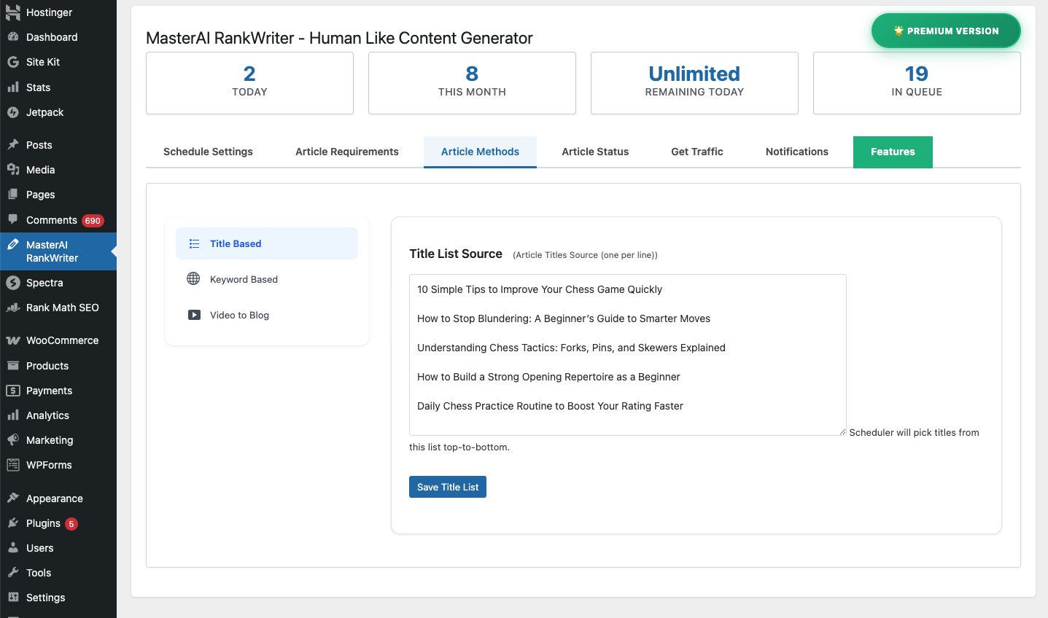Click the Payments dollar icon

tap(13, 391)
